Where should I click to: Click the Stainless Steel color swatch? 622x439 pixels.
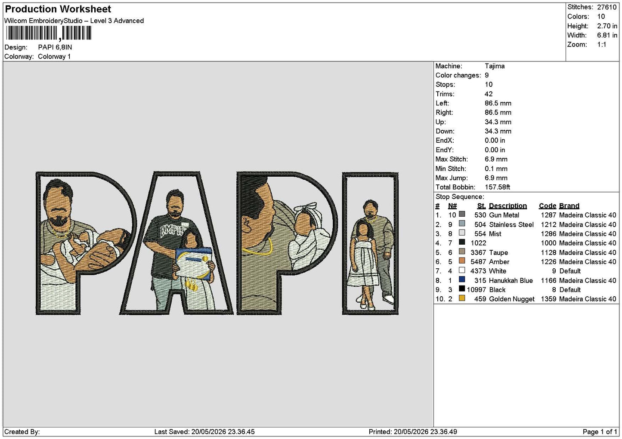(x=462, y=224)
